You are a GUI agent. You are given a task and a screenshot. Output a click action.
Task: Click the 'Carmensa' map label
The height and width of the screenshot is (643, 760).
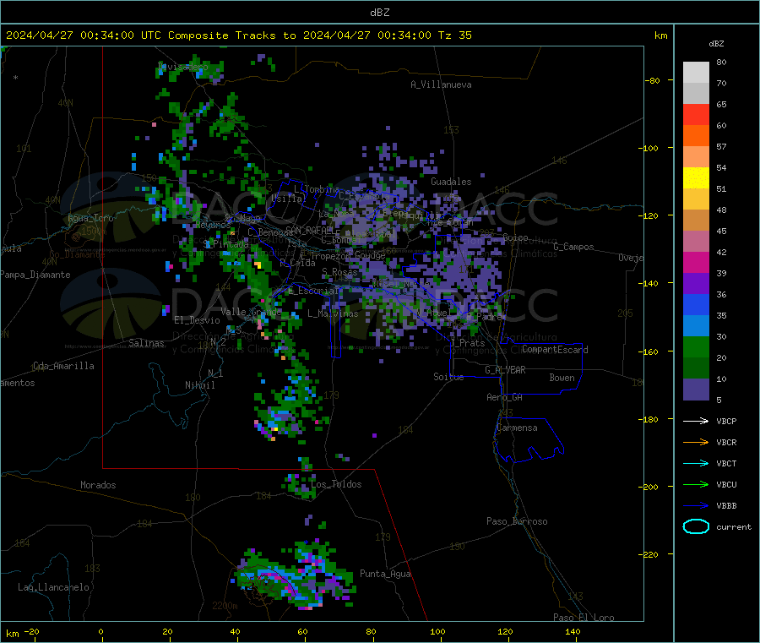click(x=517, y=428)
